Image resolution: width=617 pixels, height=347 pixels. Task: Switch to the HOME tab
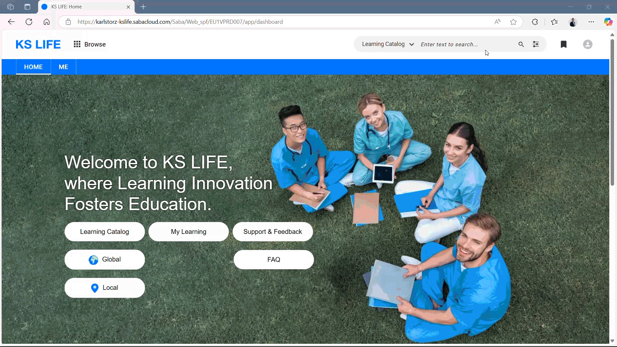tap(33, 67)
